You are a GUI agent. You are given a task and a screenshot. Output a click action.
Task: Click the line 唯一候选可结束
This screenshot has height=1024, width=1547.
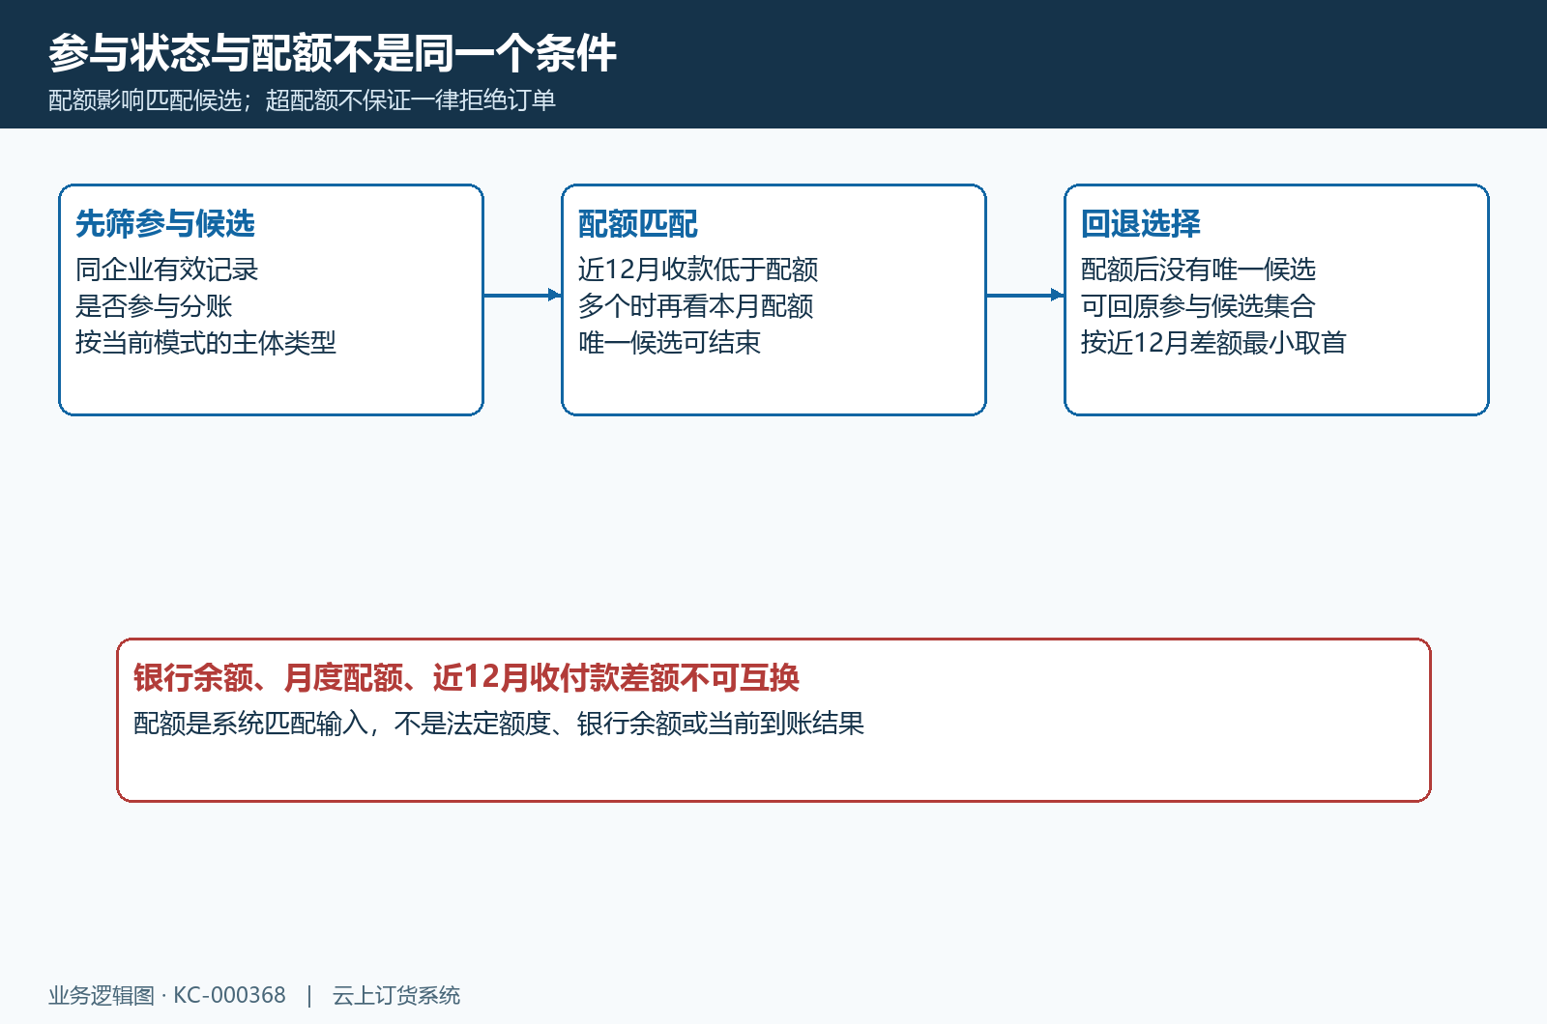click(670, 343)
